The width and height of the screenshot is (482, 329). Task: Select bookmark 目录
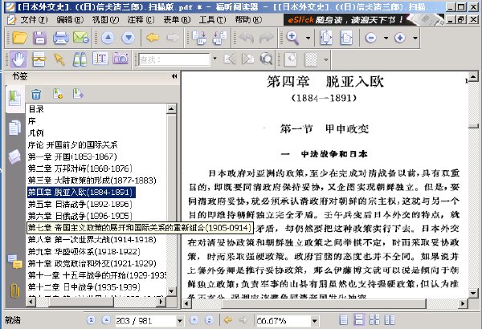pyautogui.click(x=36, y=109)
